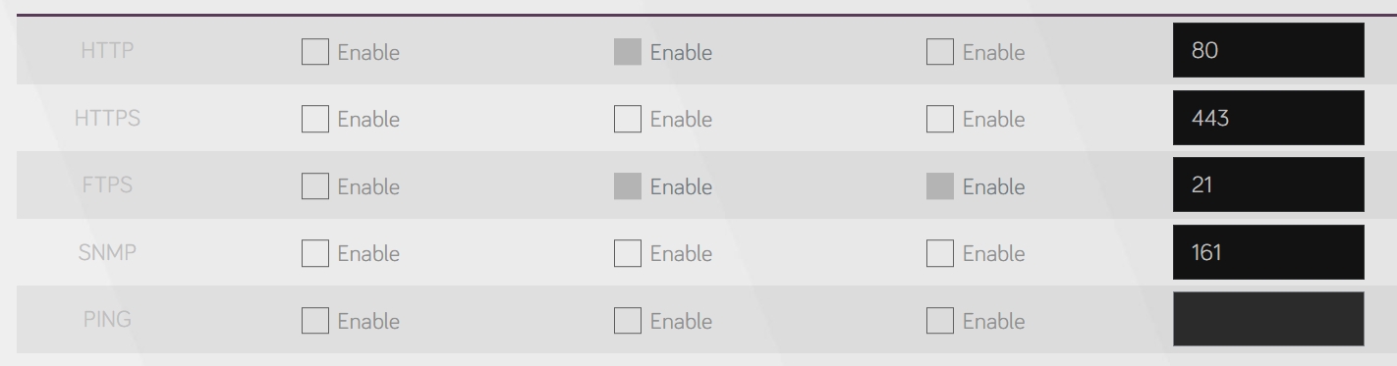This screenshot has height=366, width=1397.
Task: Select the HTTPS port field showing 443
Action: click(x=1268, y=118)
